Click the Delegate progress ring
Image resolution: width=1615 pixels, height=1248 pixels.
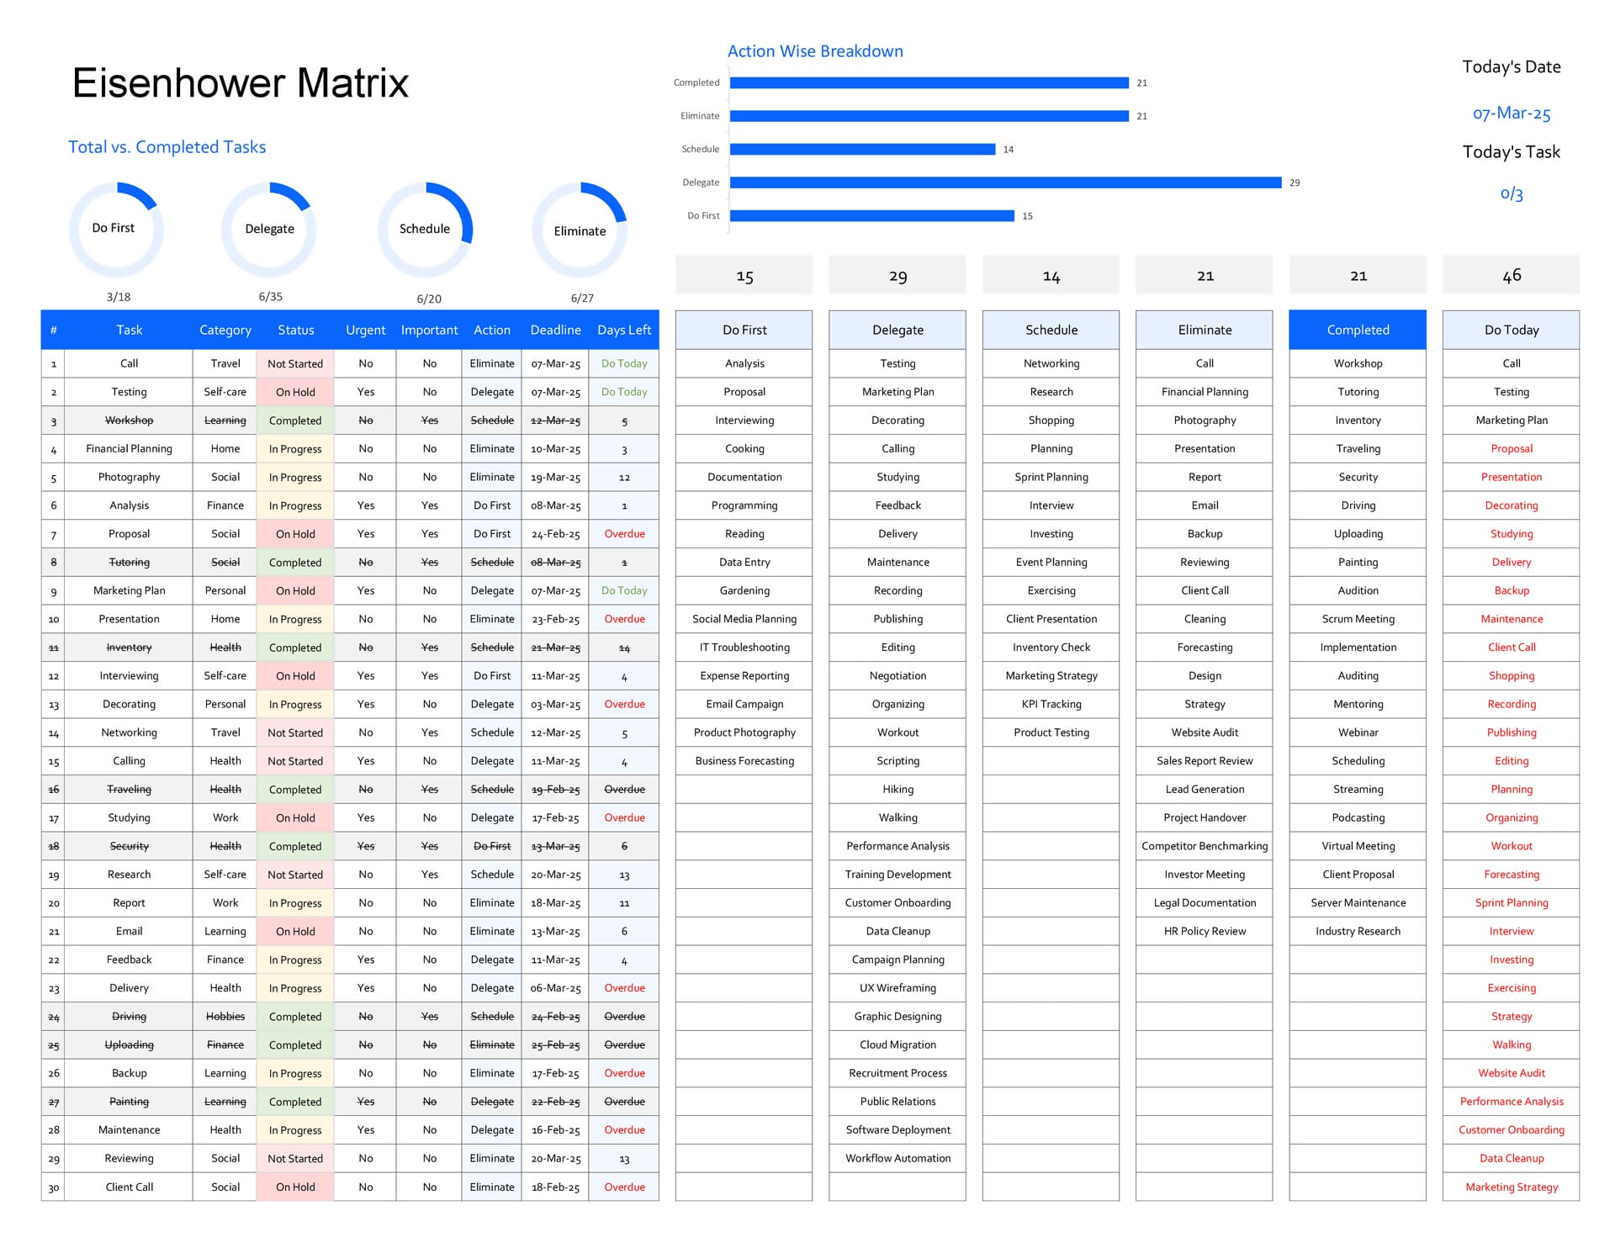tap(270, 228)
